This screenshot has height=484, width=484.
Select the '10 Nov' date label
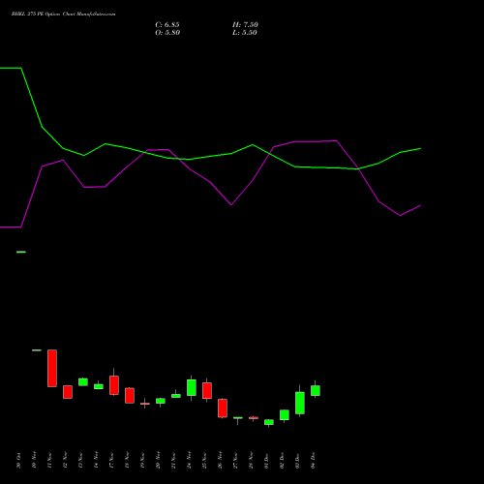tap(34, 461)
